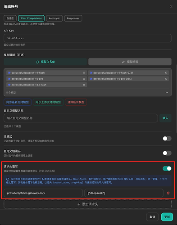Select the 自适应 format tab

[x=10, y=18]
